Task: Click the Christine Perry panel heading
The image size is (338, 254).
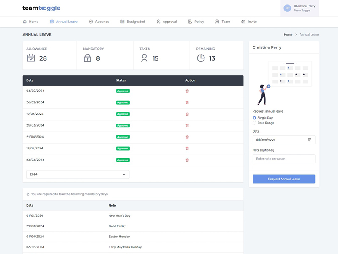Action: pos(267,47)
